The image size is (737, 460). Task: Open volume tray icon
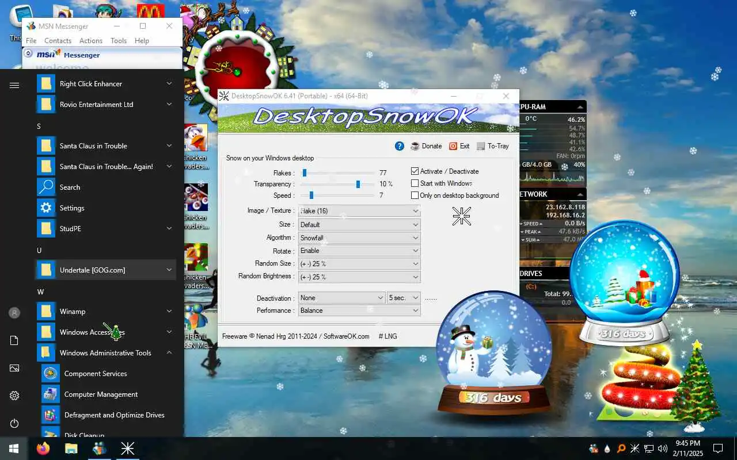pos(663,448)
